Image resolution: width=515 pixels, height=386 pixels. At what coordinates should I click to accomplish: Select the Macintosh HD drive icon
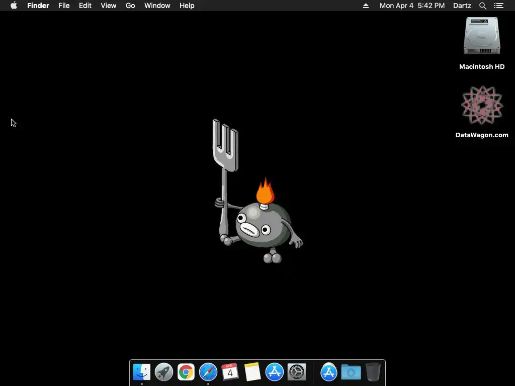(x=482, y=36)
